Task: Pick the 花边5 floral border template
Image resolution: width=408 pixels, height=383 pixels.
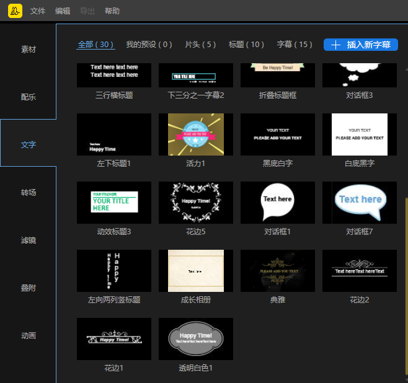Action: coord(196,203)
